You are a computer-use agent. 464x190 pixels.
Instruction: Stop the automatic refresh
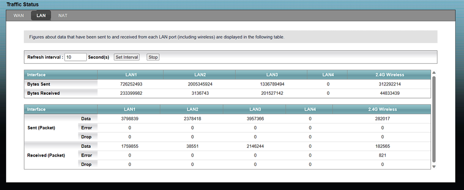[153, 57]
